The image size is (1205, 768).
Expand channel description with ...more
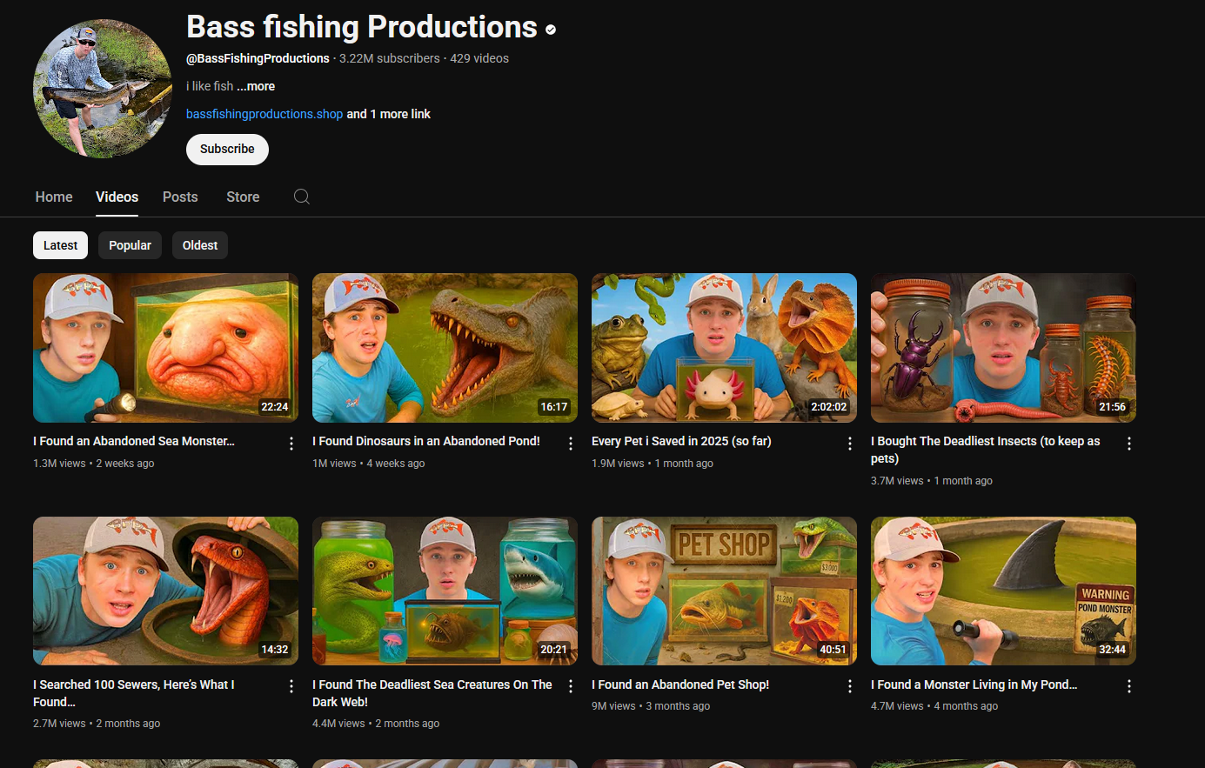tap(256, 86)
